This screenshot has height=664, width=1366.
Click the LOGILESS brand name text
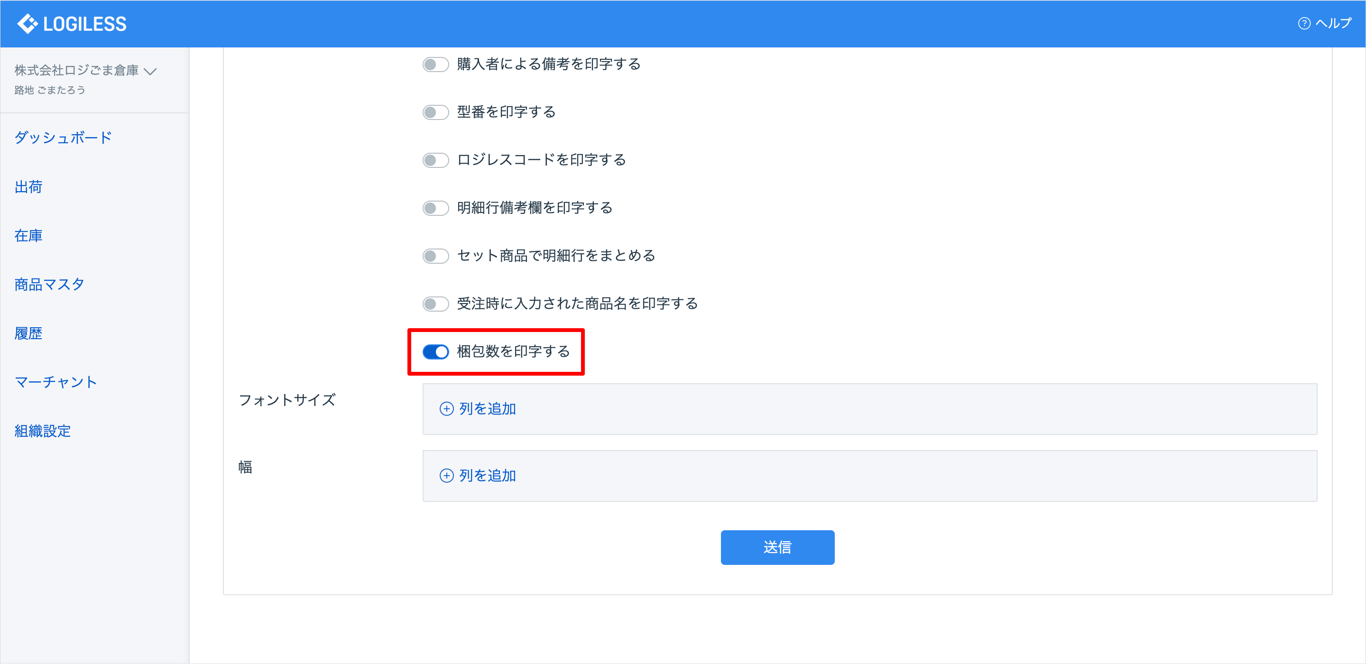point(85,24)
